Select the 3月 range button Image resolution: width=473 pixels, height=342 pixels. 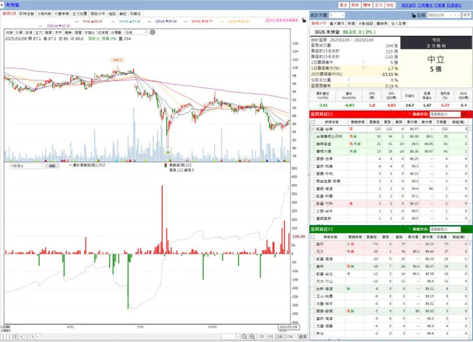261,337
